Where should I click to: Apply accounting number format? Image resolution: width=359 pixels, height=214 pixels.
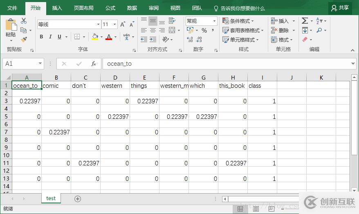tap(190, 30)
